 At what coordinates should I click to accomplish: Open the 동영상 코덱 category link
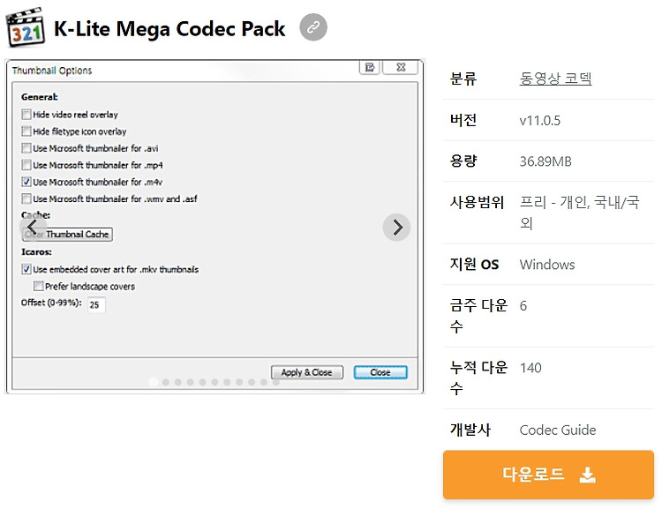555,79
